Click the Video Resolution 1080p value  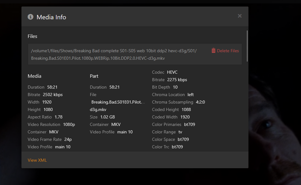click(x=69, y=124)
